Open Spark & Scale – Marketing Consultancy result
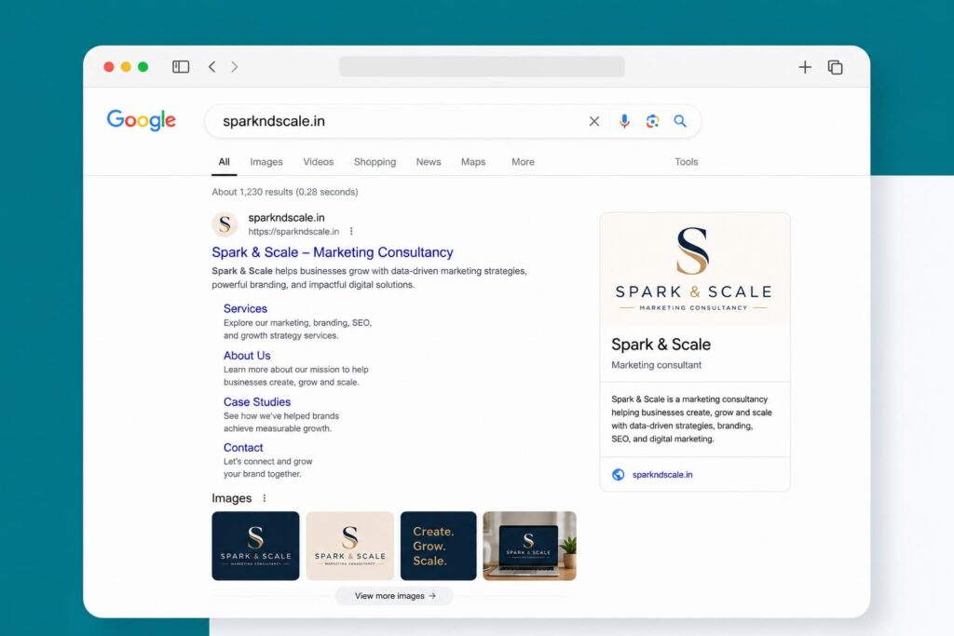This screenshot has width=954, height=636. pos(333,252)
